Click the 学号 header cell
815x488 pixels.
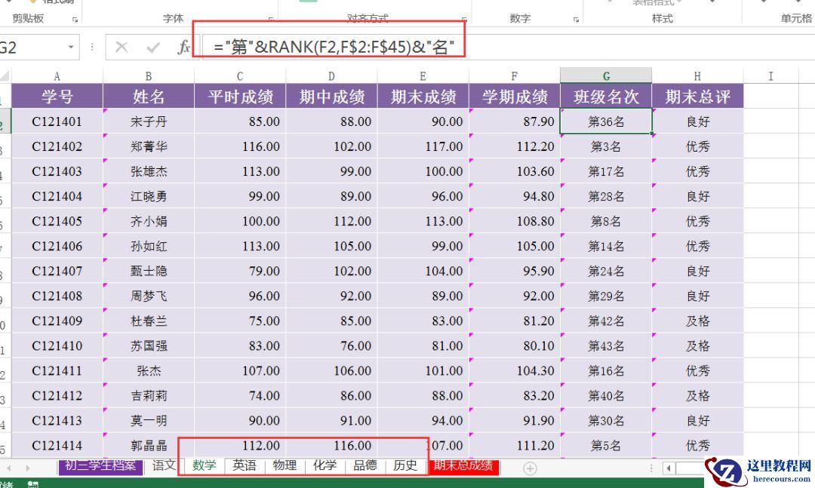(57, 96)
